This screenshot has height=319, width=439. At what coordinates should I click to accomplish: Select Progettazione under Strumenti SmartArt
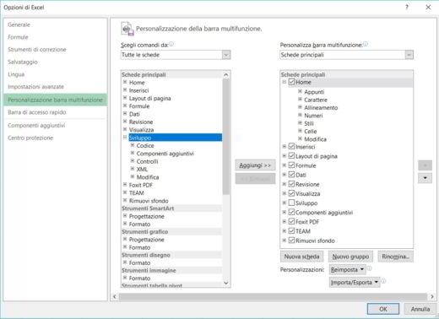(147, 216)
